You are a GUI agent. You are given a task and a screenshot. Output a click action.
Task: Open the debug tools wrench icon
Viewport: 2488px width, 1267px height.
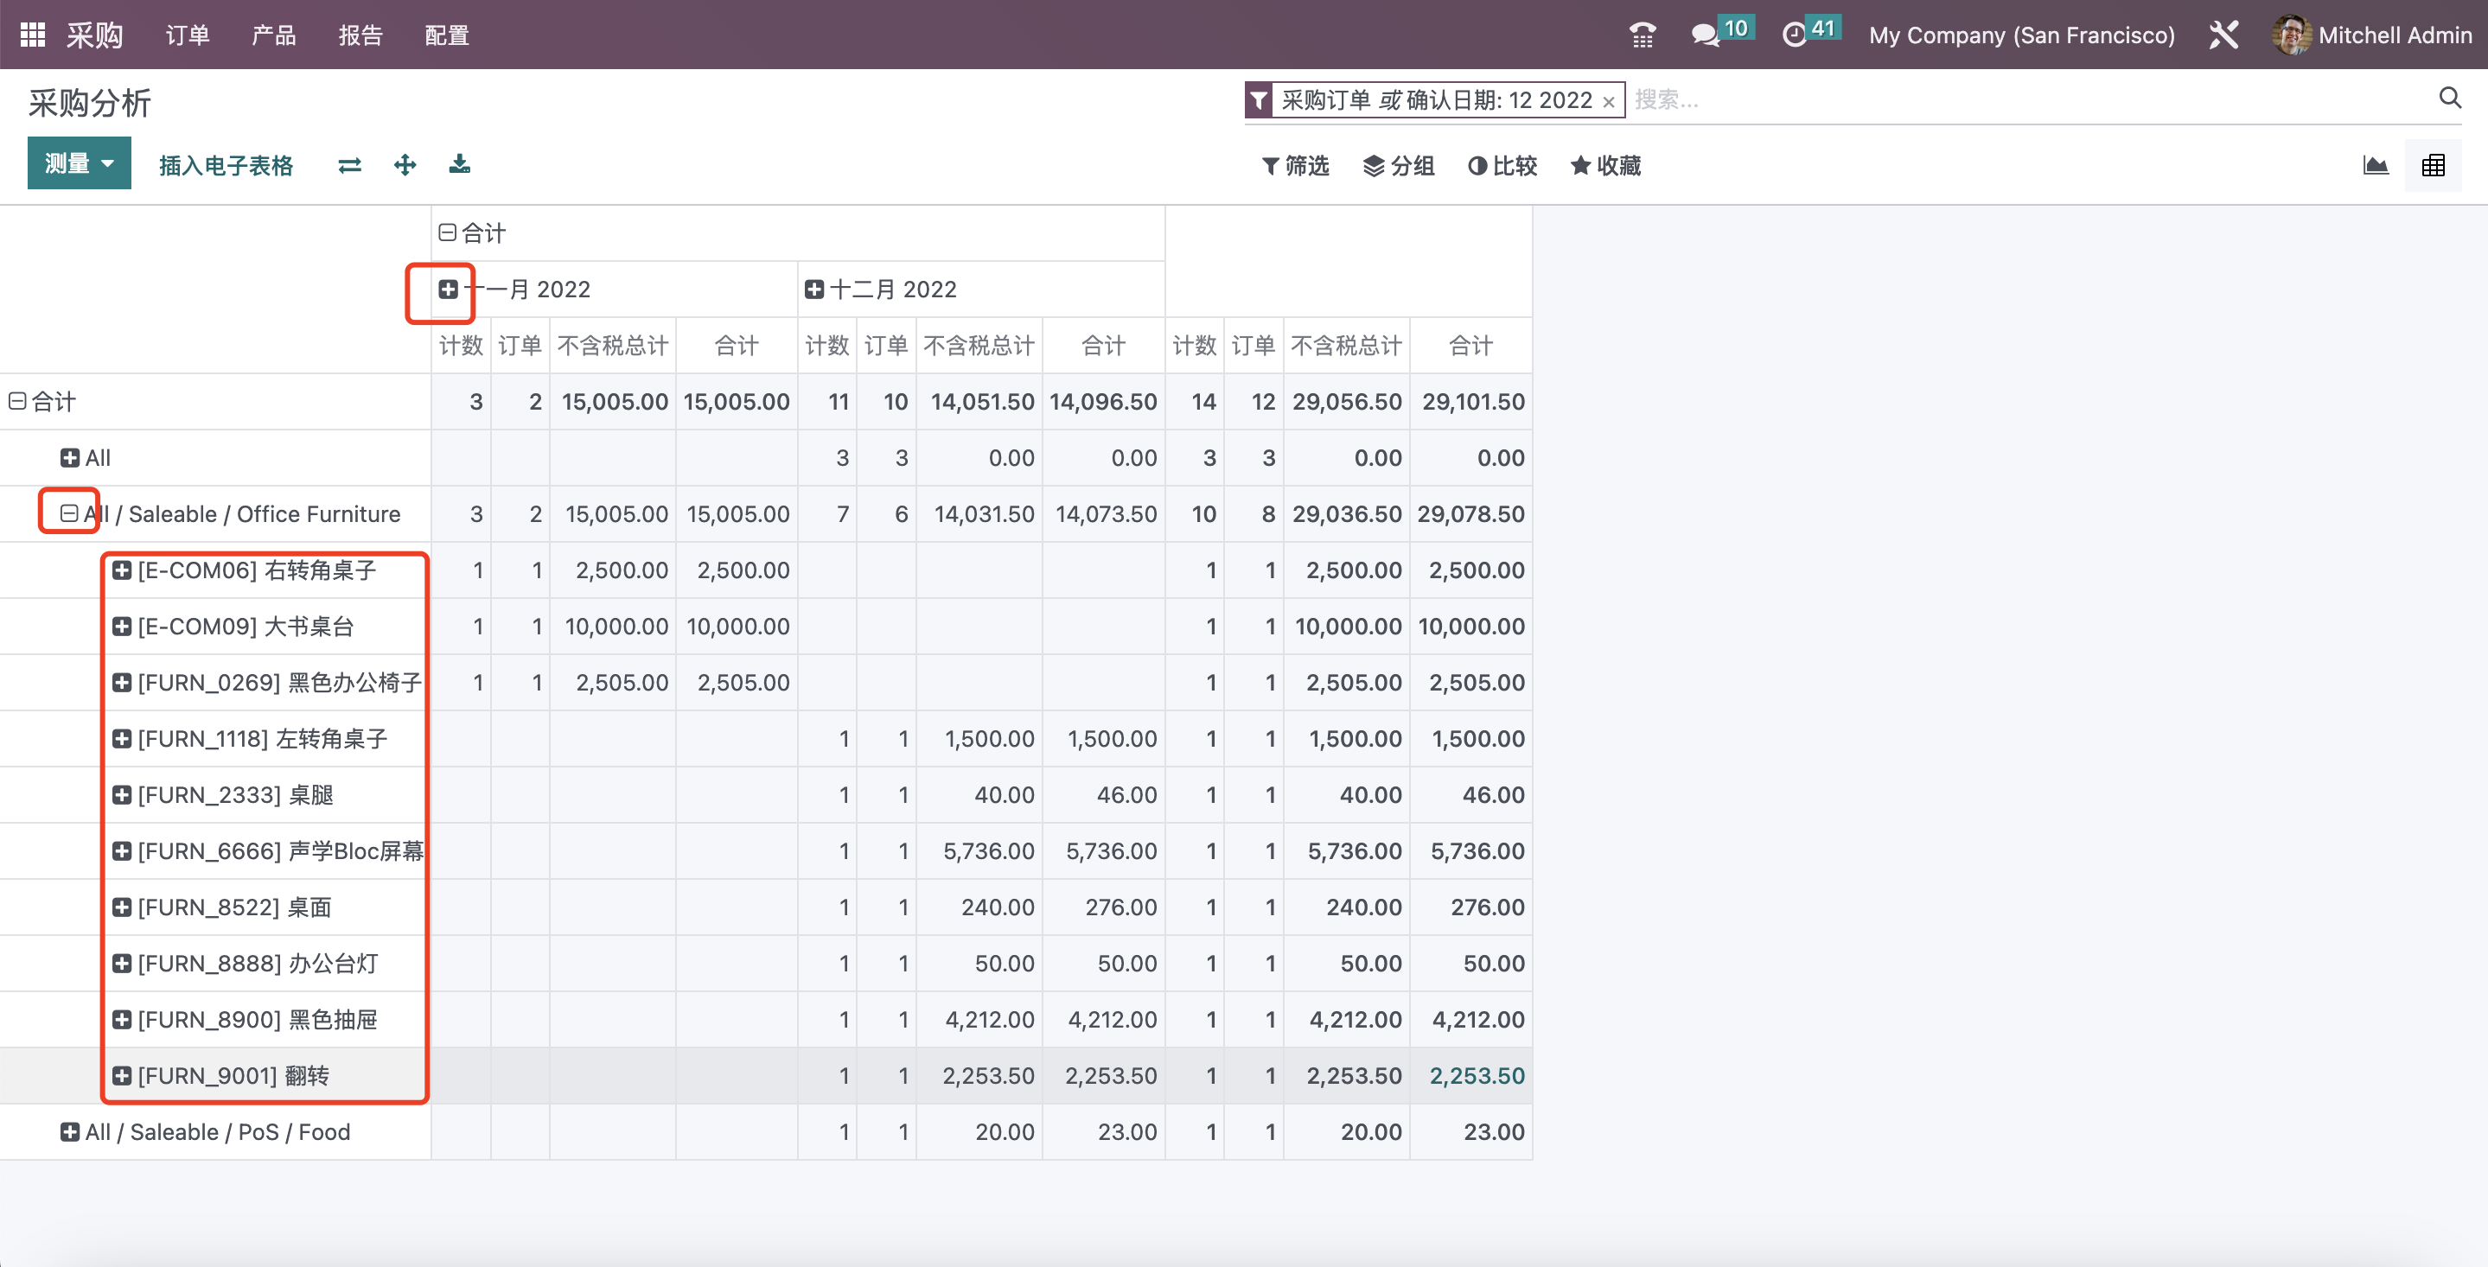point(2223,35)
